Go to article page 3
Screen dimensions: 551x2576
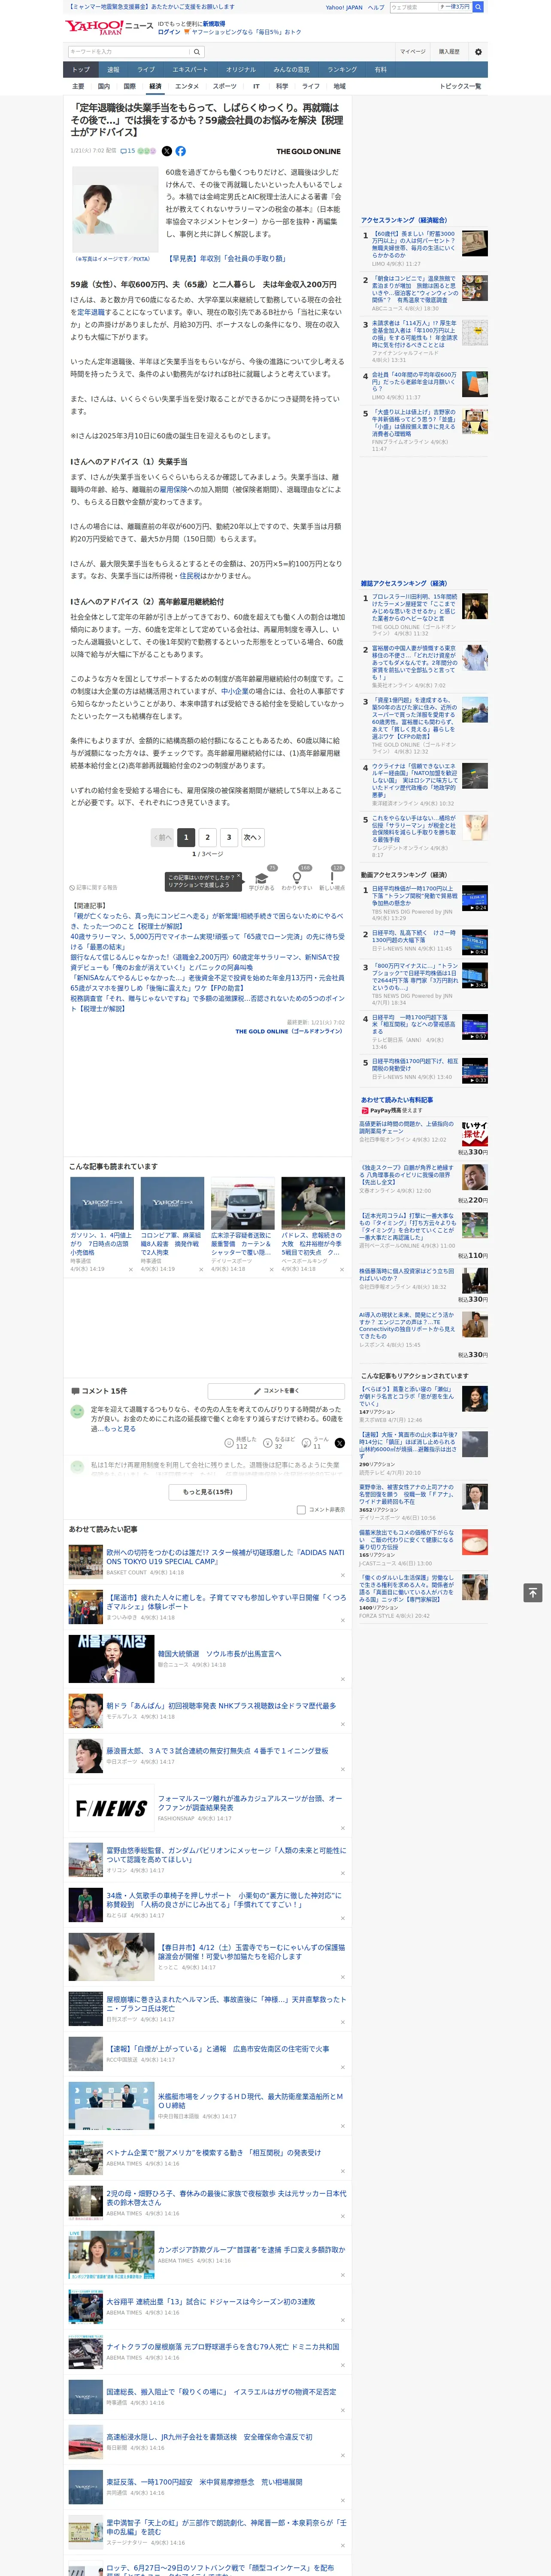pos(229,837)
